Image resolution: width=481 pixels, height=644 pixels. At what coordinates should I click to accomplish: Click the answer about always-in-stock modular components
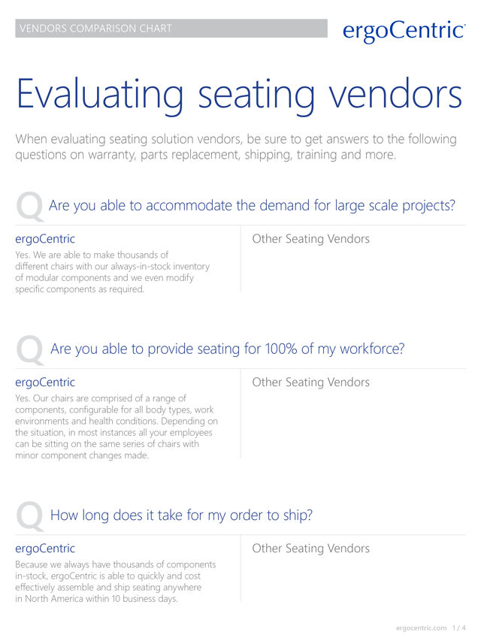(x=113, y=272)
